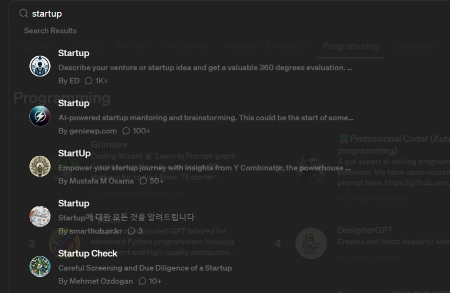The width and height of the screenshot is (450, 293).
Task: Click the '10+' conversation count bubble icon
Action: [142, 281]
